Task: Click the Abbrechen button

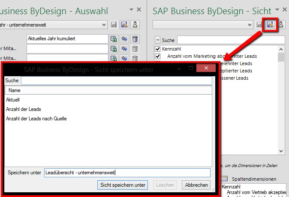Action: click(196, 185)
